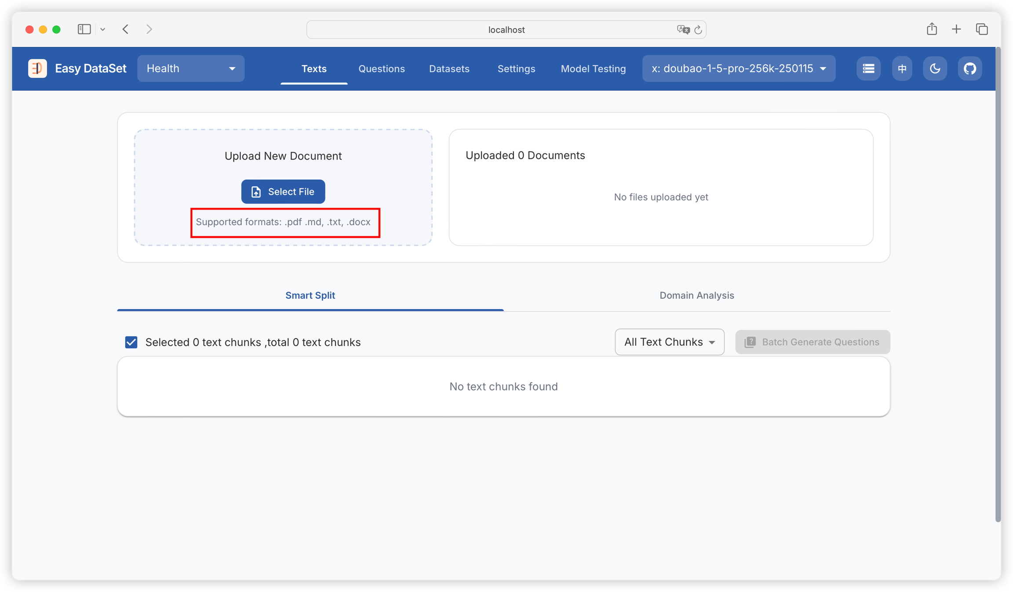This screenshot has height=592, width=1013.
Task: Click the translate icon in address bar
Action: [x=683, y=30]
